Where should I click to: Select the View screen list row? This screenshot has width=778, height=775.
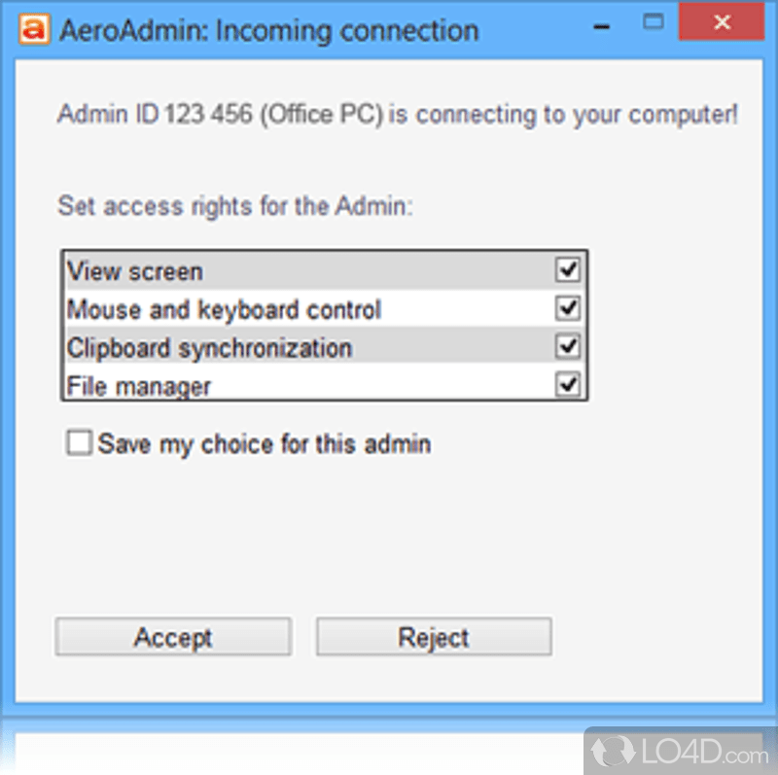[243, 270]
